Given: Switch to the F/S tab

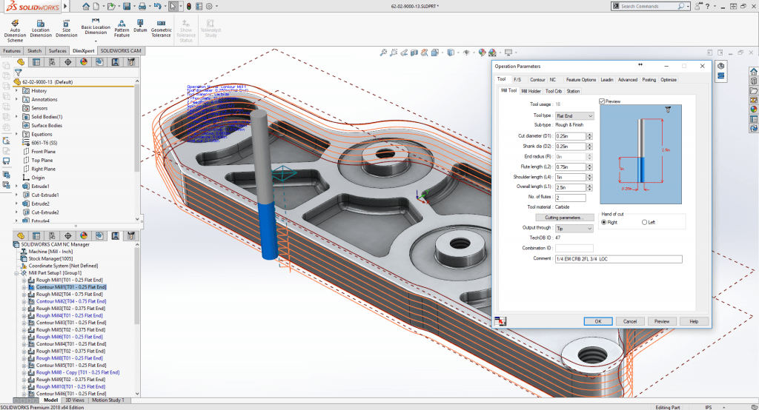Looking at the screenshot, I should (x=517, y=79).
